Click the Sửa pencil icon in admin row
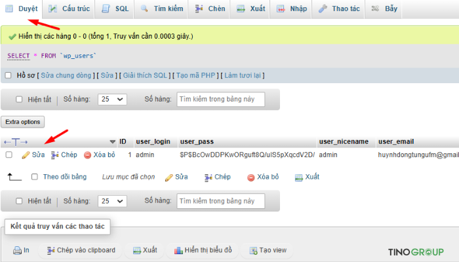 [26, 155]
